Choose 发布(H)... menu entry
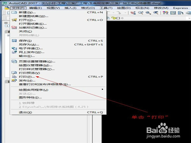This screenshot has height=143, width=191. (58, 80)
